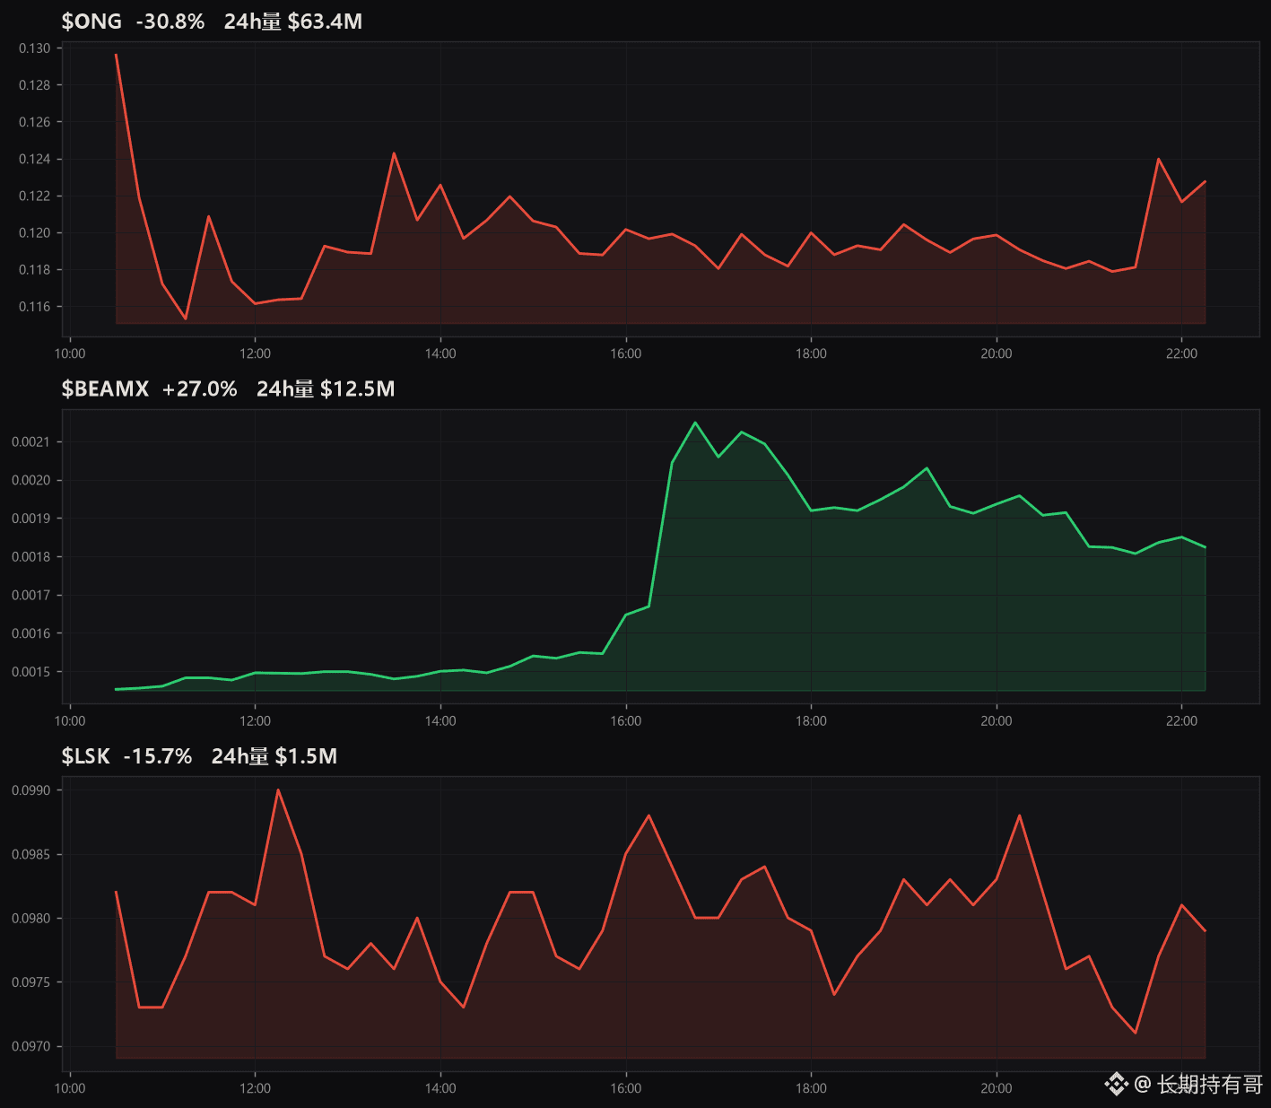Click the 0.0990 price axis label
This screenshot has width=1271, height=1108.
click(31, 790)
